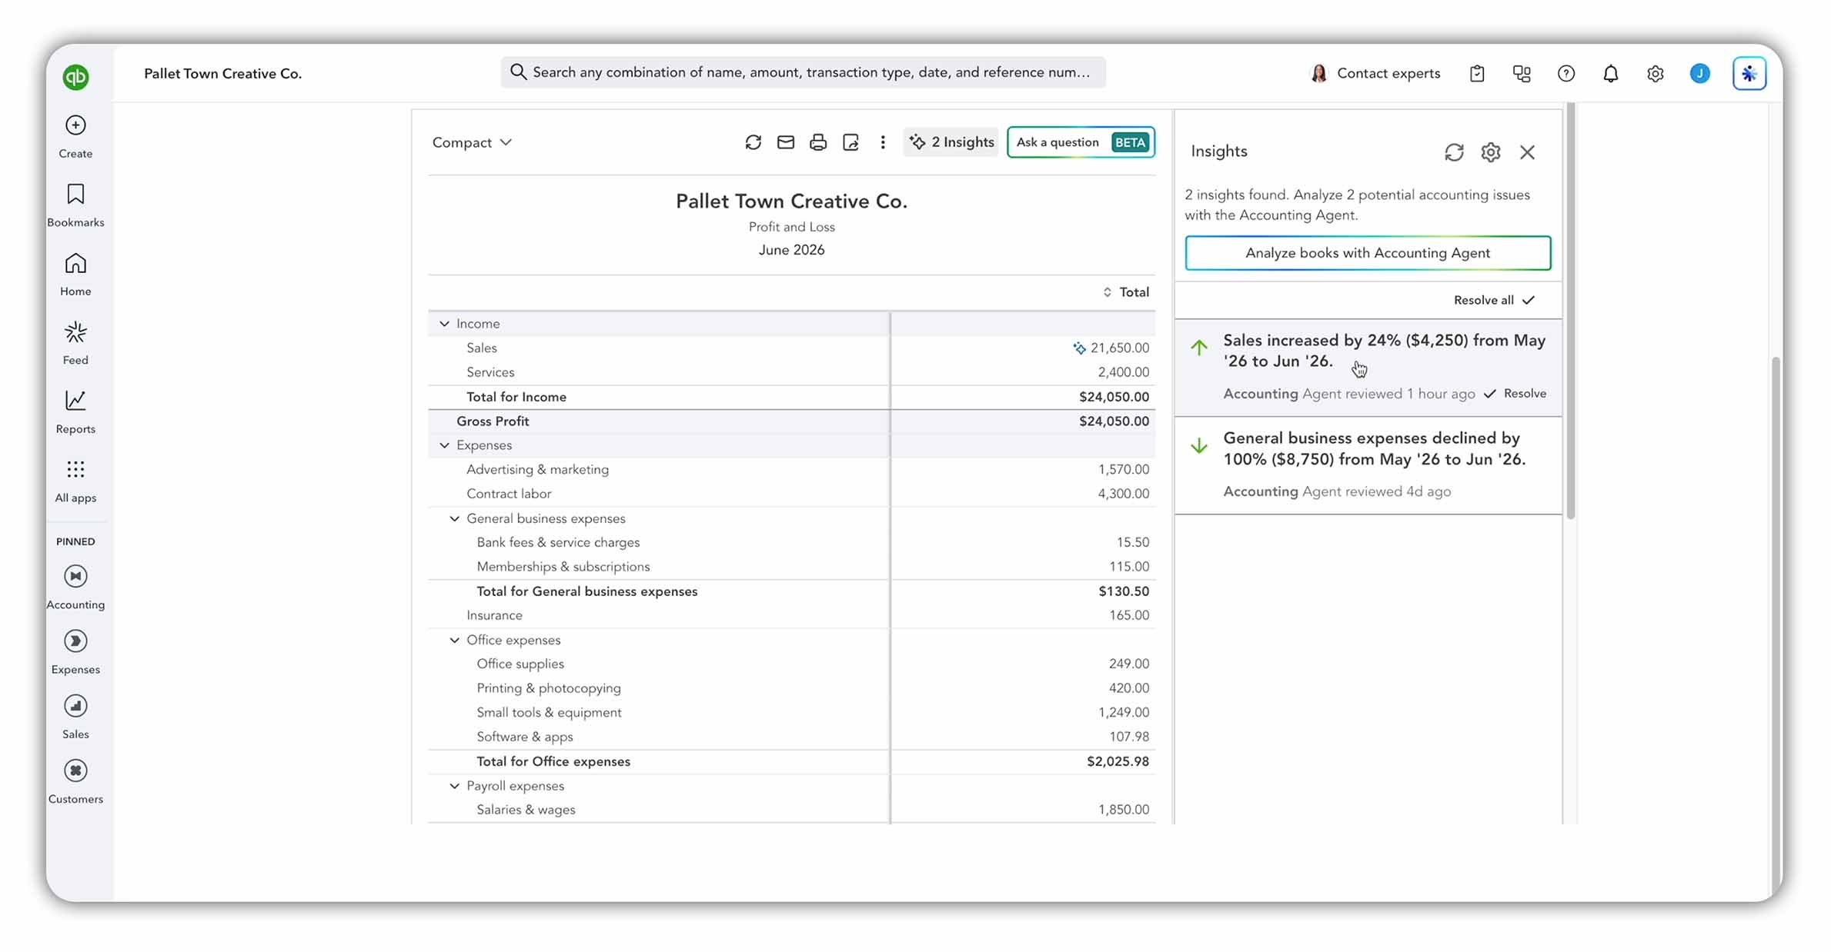1831x952 pixels.
Task: Click Office supplies amount 249.00
Action: tap(1128, 664)
